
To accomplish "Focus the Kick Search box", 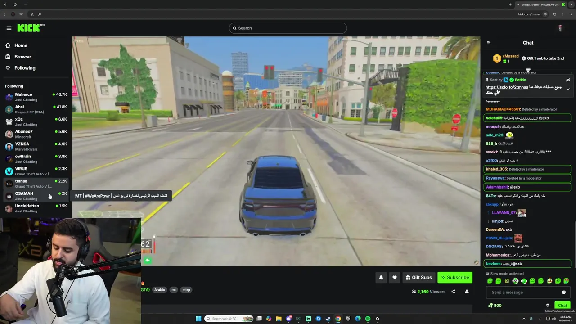I will coord(288,28).
